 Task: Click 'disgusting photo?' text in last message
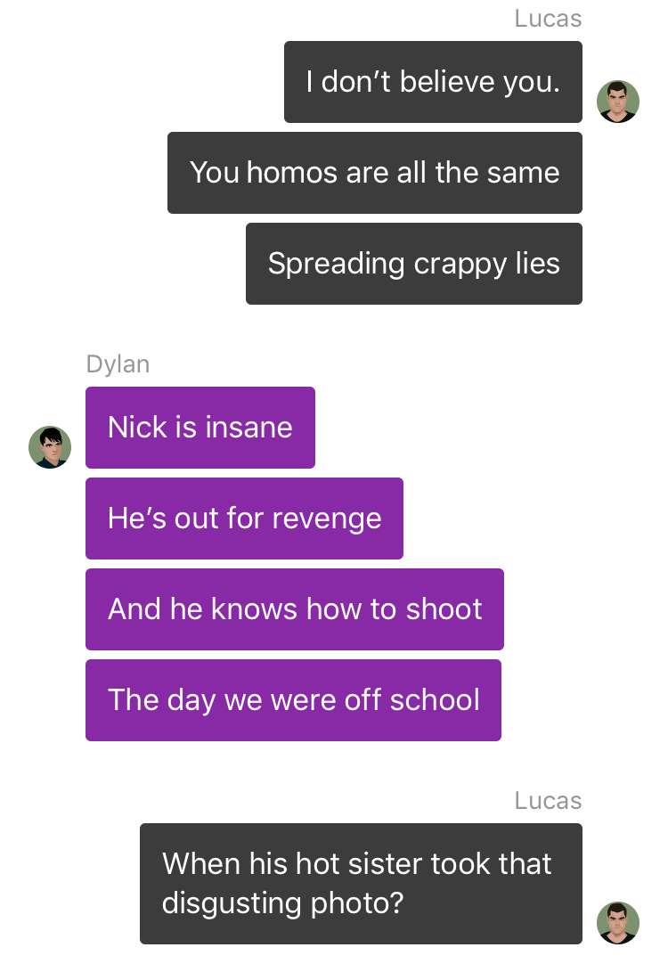[283, 904]
